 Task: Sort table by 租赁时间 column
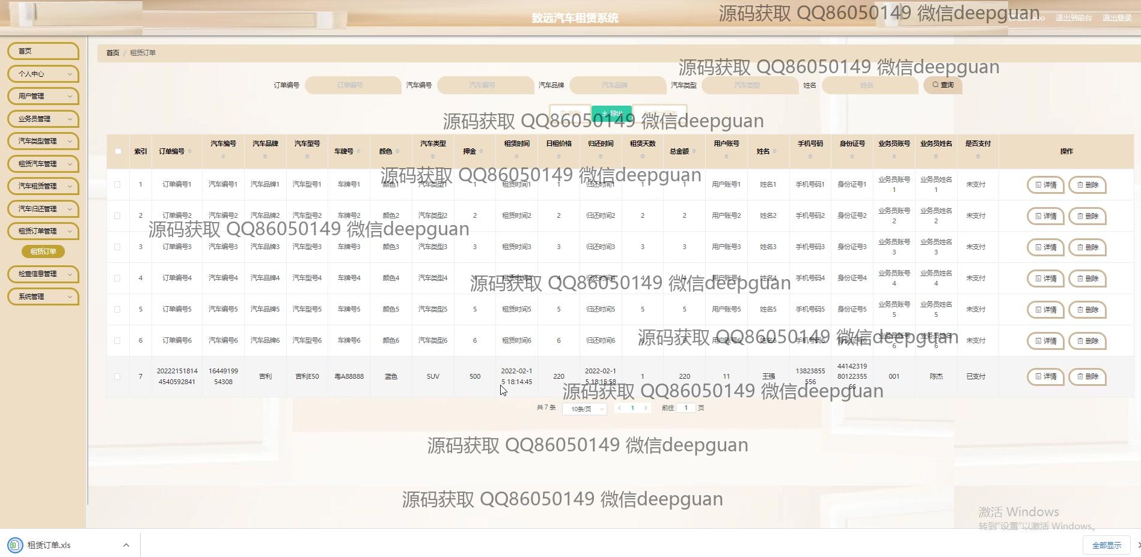pyautogui.click(x=516, y=157)
